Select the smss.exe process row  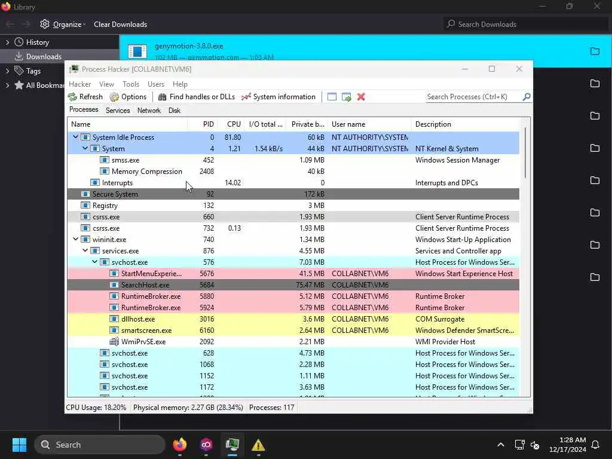click(x=293, y=160)
